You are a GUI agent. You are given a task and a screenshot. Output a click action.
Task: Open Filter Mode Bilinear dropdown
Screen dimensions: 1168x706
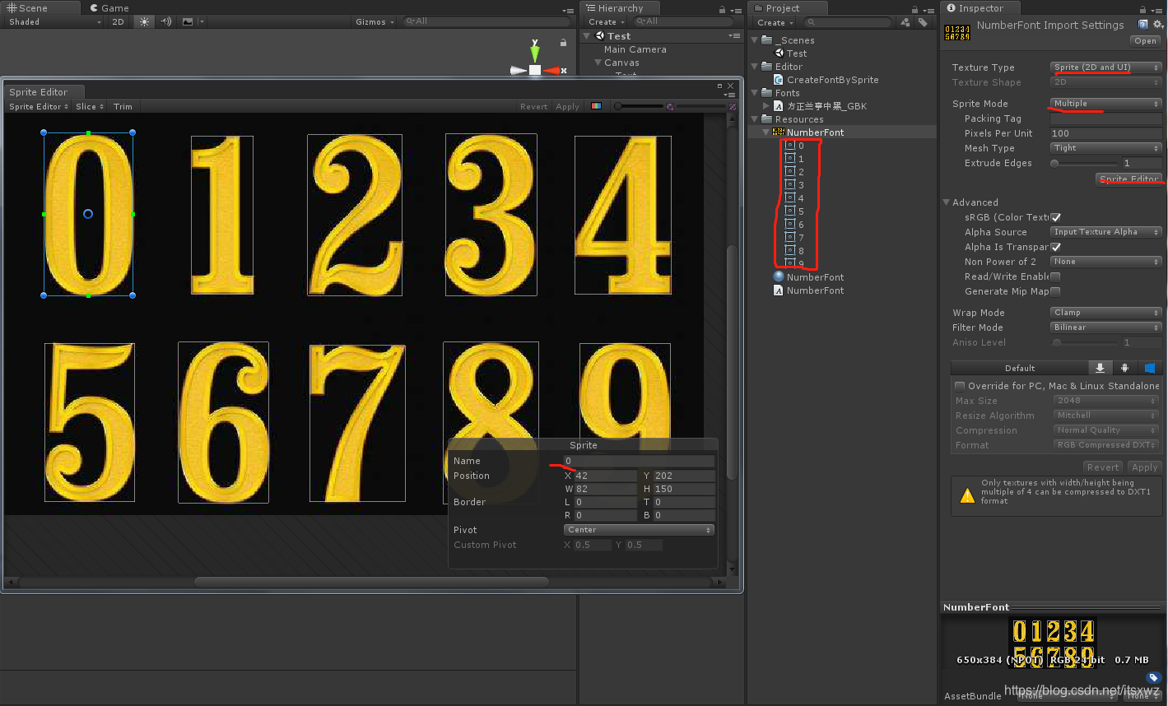pyautogui.click(x=1106, y=327)
